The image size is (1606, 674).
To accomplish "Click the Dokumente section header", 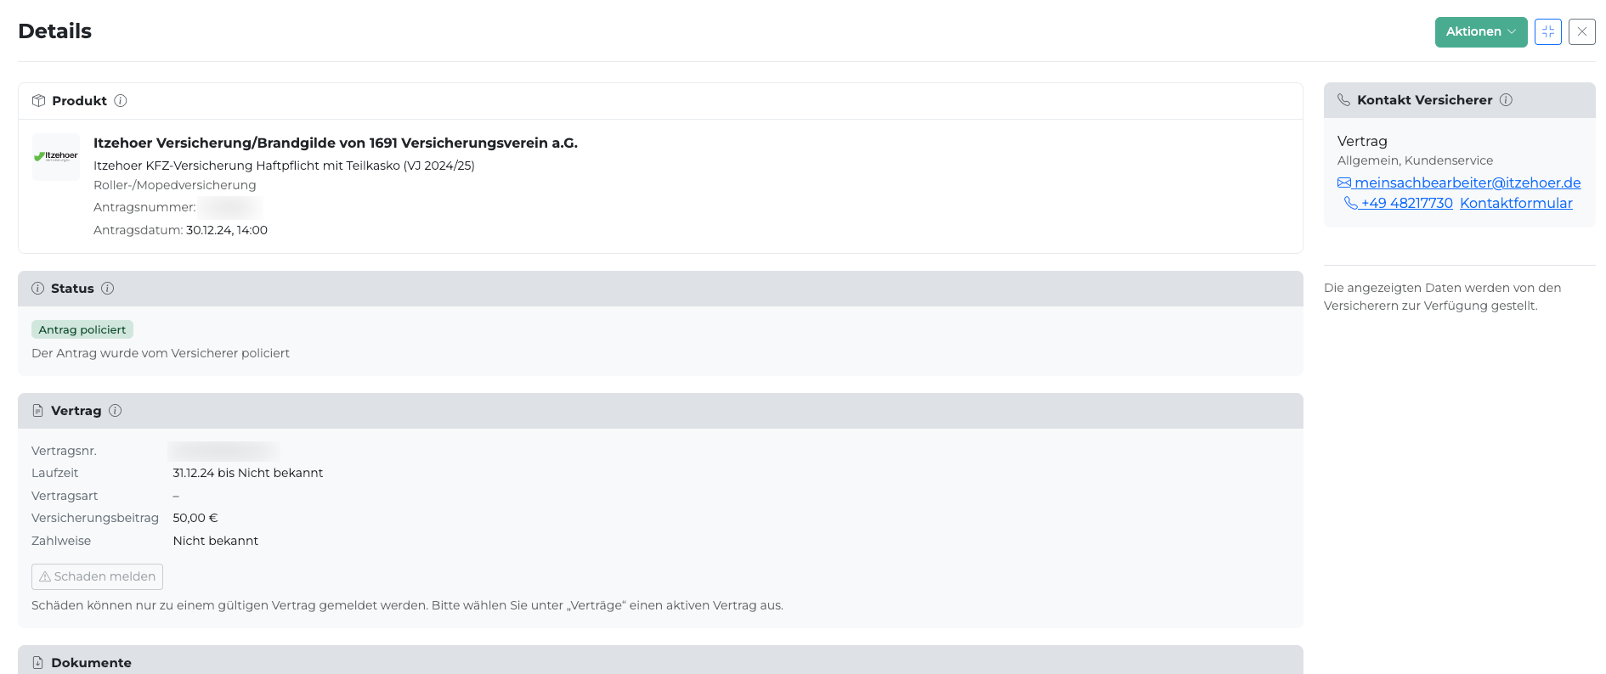I will coord(660,661).
